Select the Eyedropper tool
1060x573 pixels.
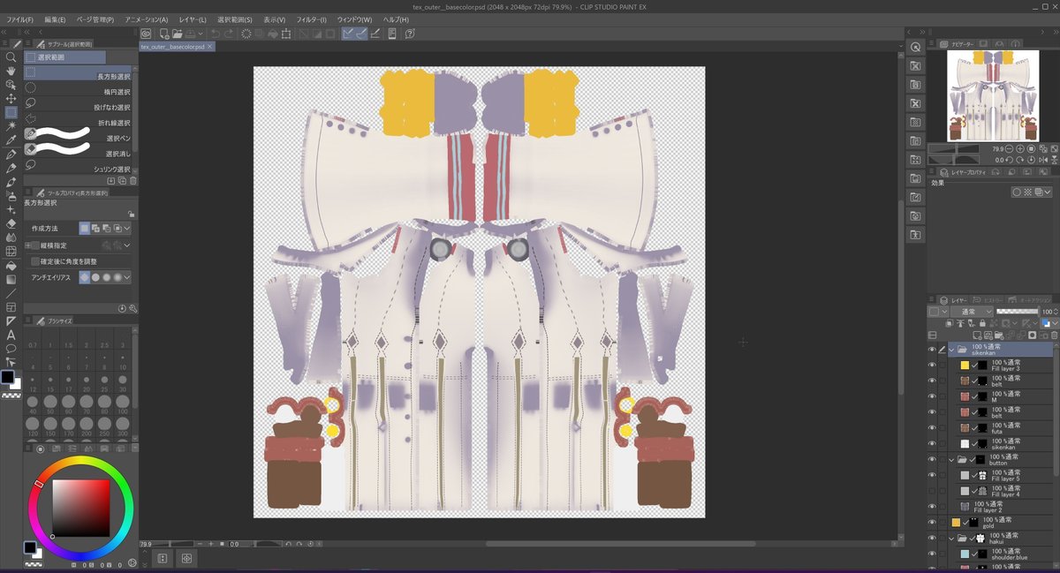(11, 140)
